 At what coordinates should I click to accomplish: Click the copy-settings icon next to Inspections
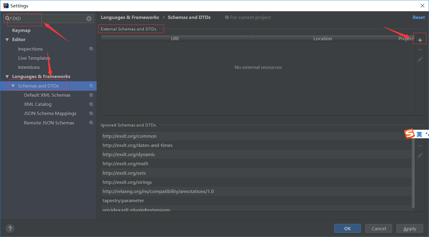click(x=91, y=48)
